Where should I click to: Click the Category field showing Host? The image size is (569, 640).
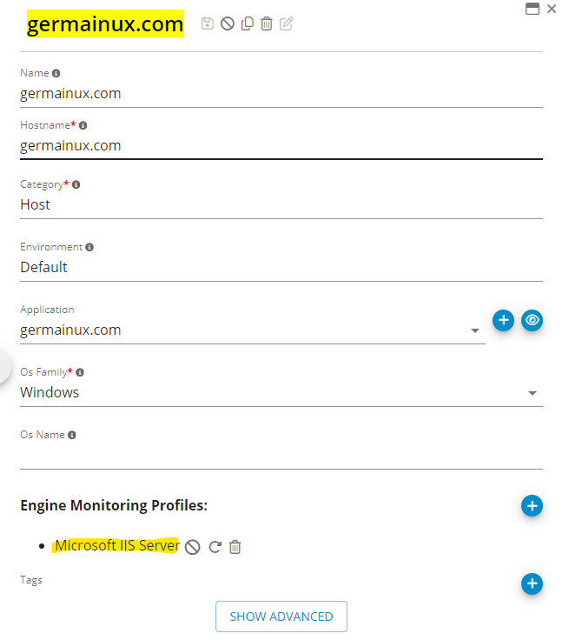click(x=281, y=205)
